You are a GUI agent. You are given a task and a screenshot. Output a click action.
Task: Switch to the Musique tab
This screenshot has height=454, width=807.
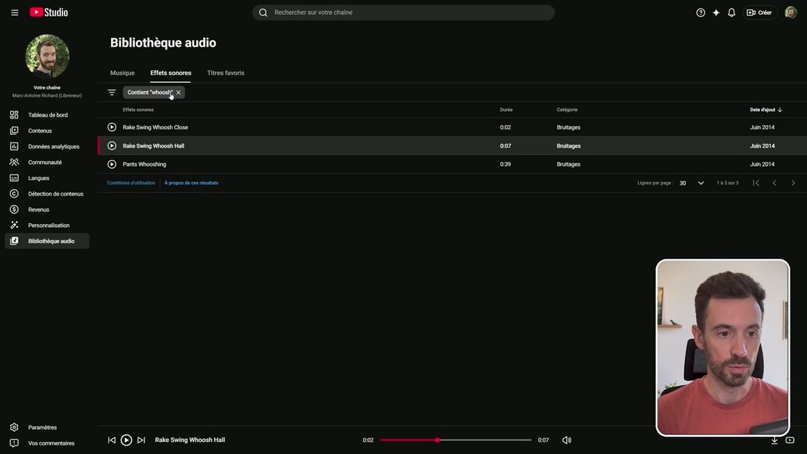(x=122, y=73)
